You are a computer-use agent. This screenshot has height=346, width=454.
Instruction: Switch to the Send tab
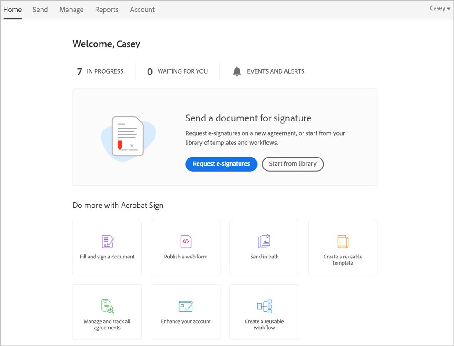pos(40,10)
